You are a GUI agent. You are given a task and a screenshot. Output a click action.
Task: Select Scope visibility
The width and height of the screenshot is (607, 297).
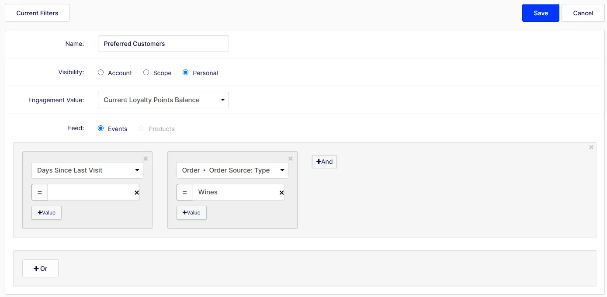pos(146,73)
